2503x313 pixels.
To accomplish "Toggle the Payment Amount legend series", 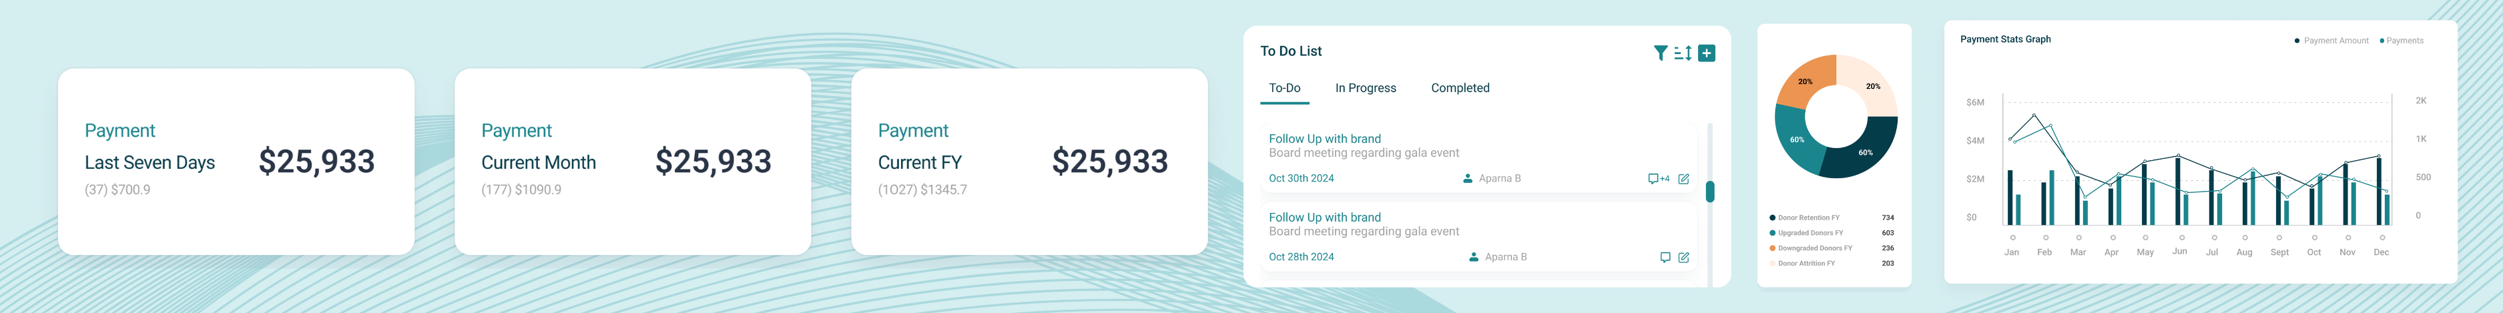I will tap(2331, 41).
